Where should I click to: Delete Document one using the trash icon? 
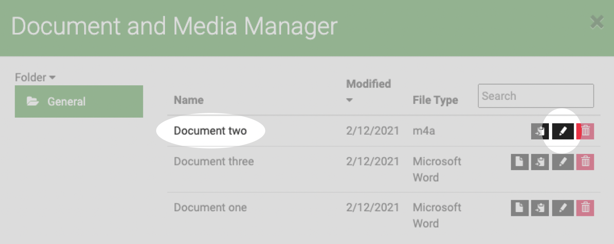pyautogui.click(x=585, y=208)
